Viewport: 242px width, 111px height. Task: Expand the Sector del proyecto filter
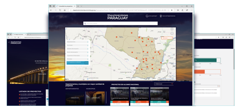click(77, 52)
